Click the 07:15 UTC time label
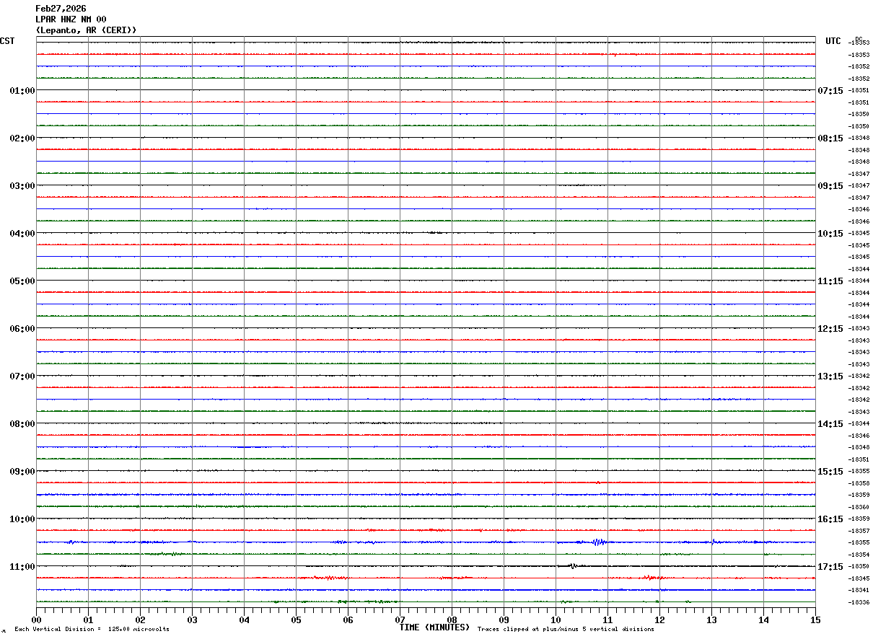 [830, 91]
